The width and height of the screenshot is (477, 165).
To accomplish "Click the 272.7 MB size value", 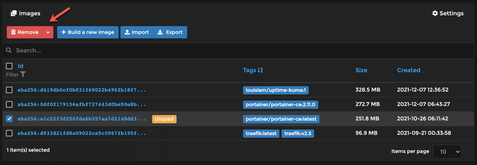I will pyautogui.click(x=367, y=104).
